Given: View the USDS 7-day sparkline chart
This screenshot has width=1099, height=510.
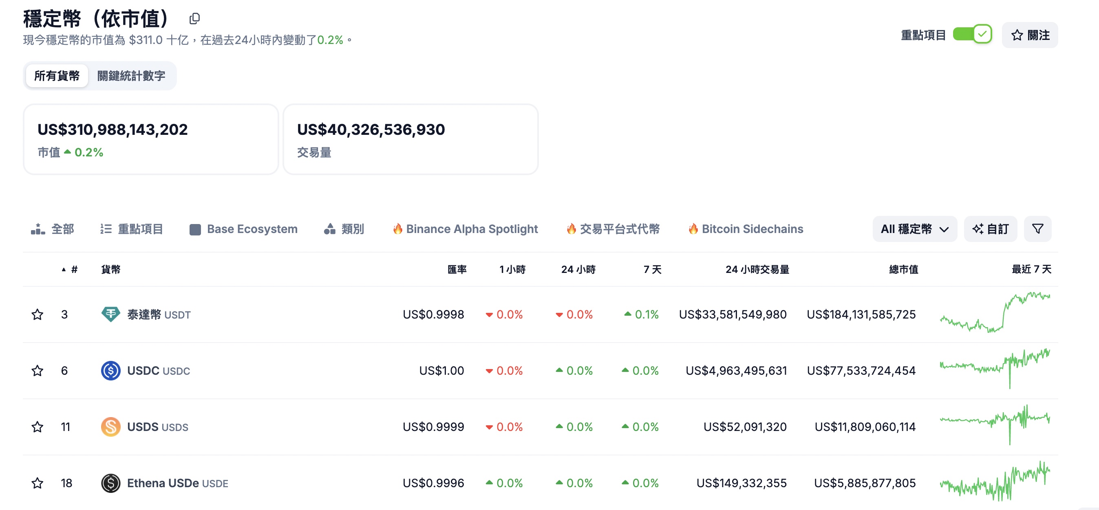Looking at the screenshot, I should (x=995, y=425).
